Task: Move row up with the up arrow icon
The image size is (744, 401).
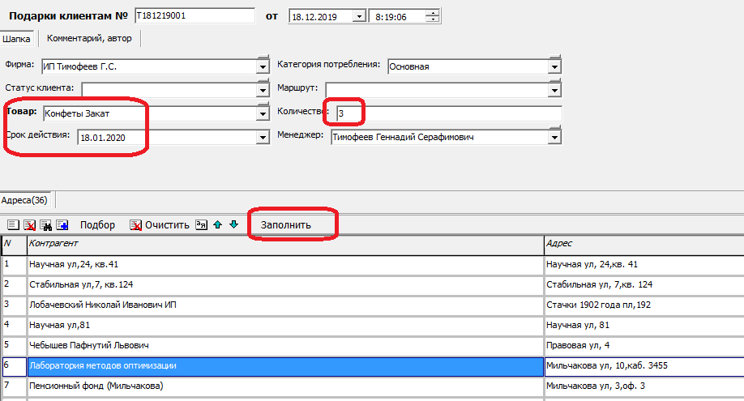Action: pos(217,225)
